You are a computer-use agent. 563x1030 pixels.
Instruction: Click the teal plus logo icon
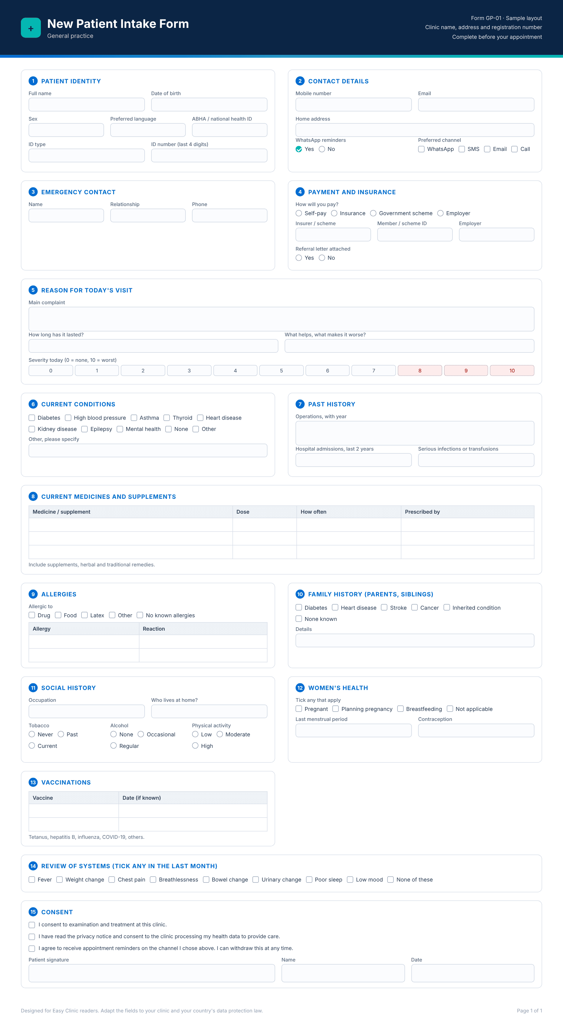pos(31,28)
